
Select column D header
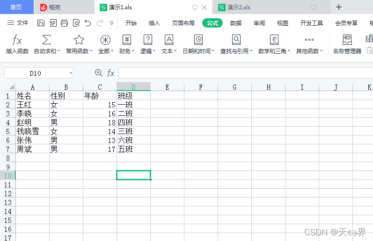tap(133, 87)
